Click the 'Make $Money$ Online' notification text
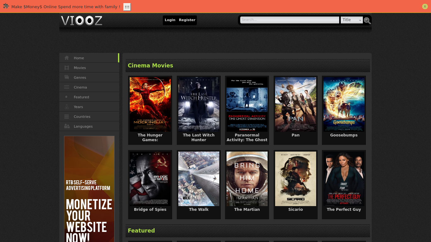 click(x=66, y=7)
